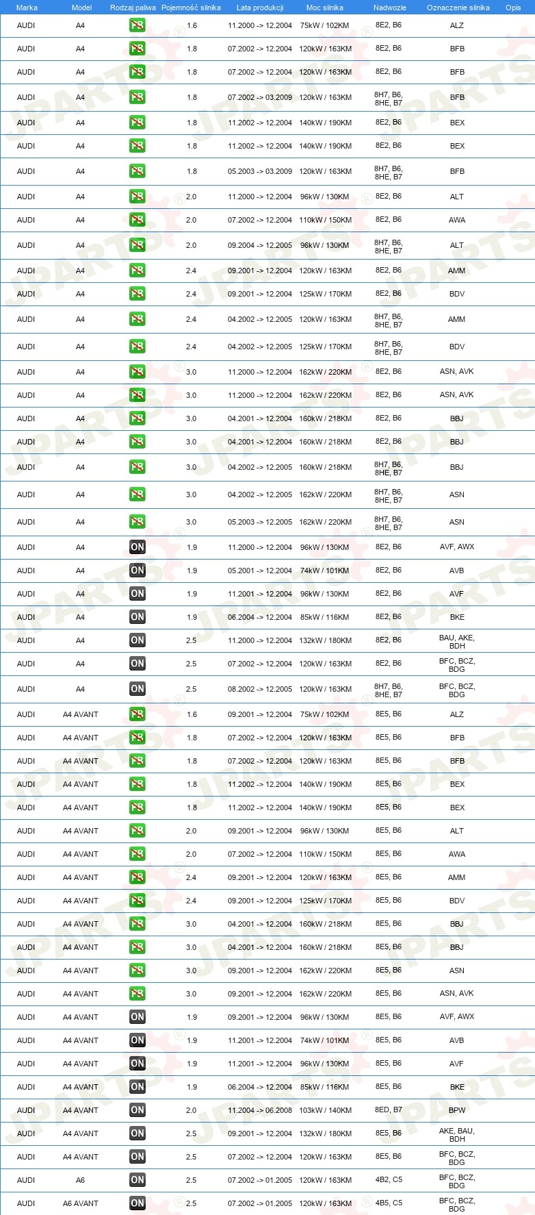Click PB icon in AMM 04.2002 -> 12.2005 row
The image size is (535, 1215).
point(138,319)
